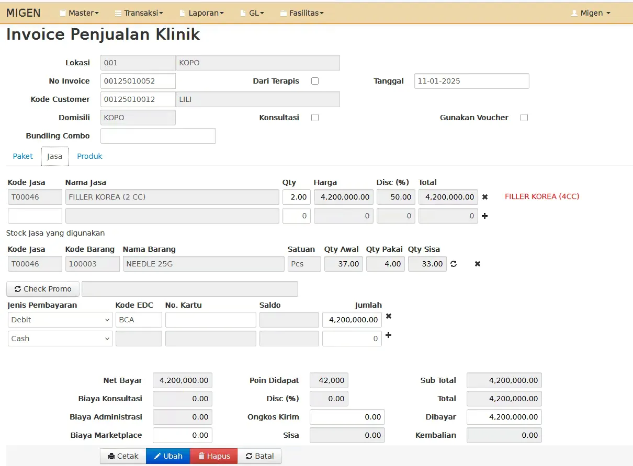
Task: Click the Nama Jasa field FILLER KOREA (2 CC)
Action: coord(172,197)
